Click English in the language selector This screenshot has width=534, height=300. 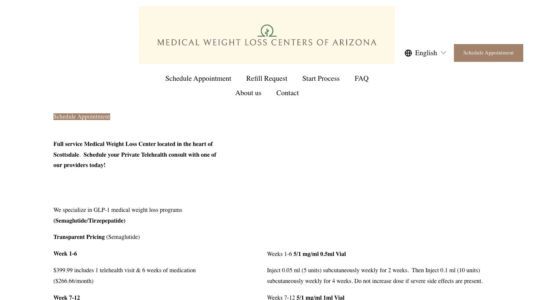426,53
